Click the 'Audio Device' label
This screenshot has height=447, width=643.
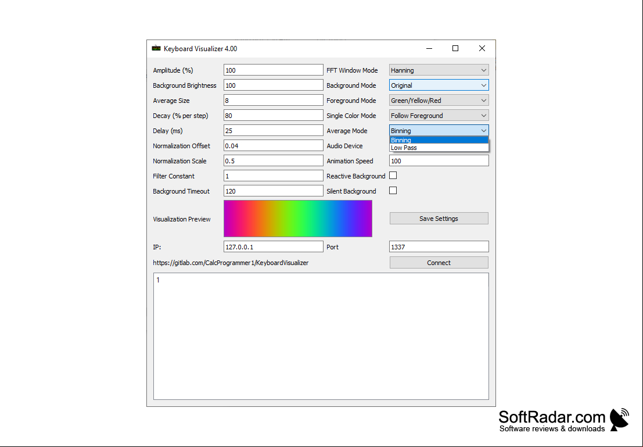344,146
